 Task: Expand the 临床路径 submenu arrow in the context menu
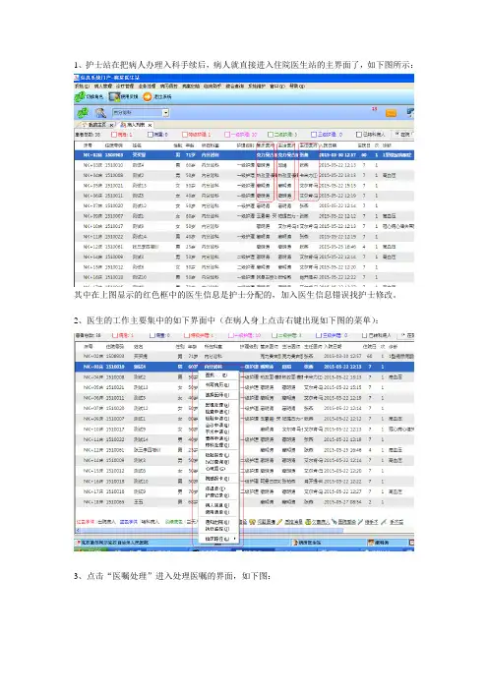pos(235,539)
